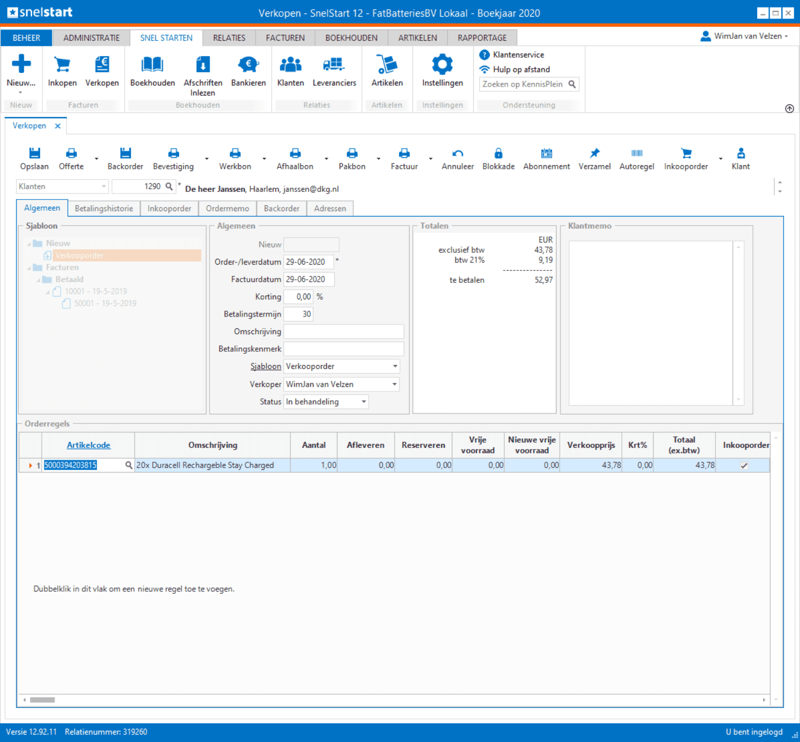Image resolution: width=800 pixels, height=742 pixels.
Task: Print an Offerte
Action: [71, 153]
